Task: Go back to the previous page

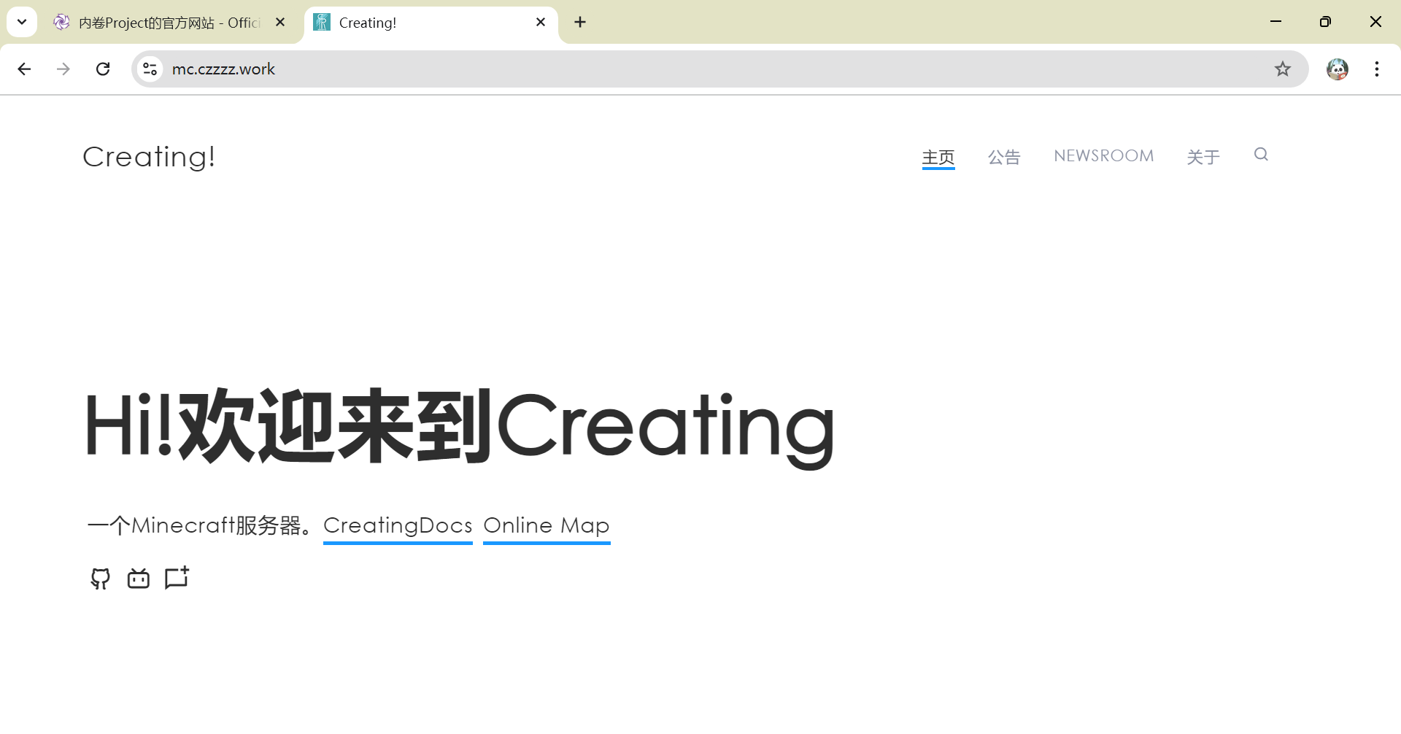Action: 24,69
